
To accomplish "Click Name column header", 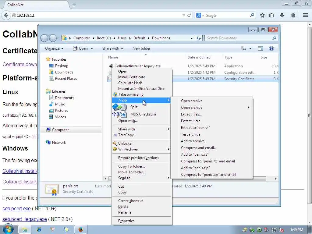I will tap(113, 57).
